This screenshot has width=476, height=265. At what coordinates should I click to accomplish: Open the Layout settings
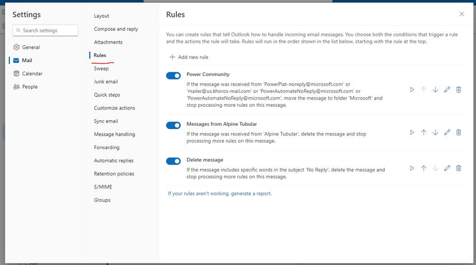tap(101, 16)
